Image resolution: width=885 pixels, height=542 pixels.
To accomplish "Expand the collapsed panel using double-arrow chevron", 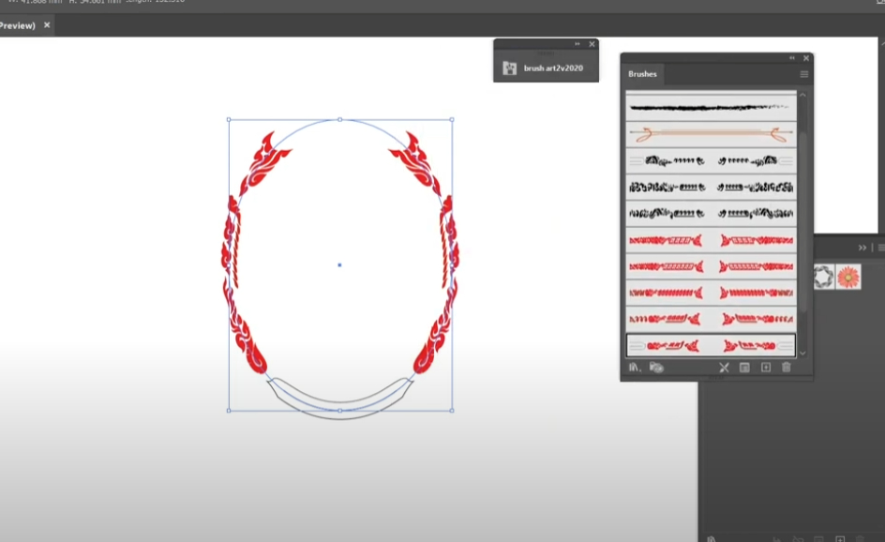I will (862, 248).
